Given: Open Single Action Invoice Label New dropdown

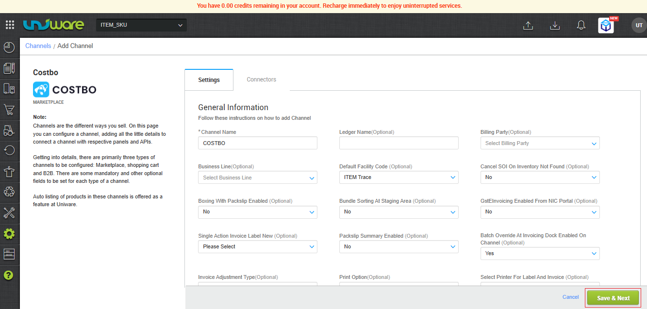Looking at the screenshot, I should pyautogui.click(x=257, y=246).
